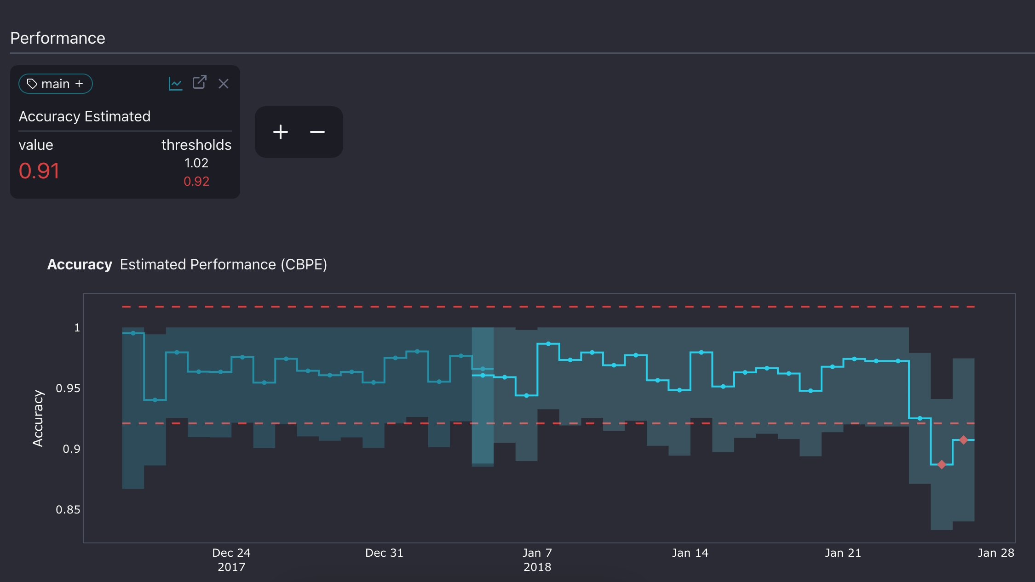Image resolution: width=1035 pixels, height=582 pixels.
Task: Click the Jan 14 x-axis label
Action: (x=690, y=553)
